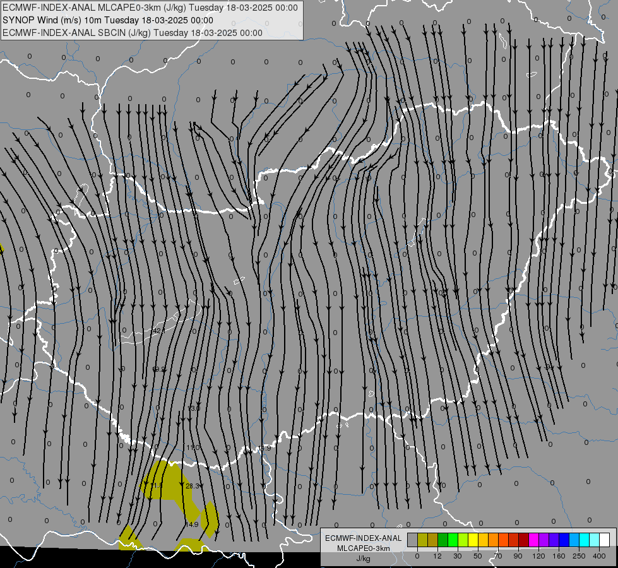This screenshot has height=568, width=618.
Task: Click the pure yellow legend swatch left of 50
Action: (473, 540)
